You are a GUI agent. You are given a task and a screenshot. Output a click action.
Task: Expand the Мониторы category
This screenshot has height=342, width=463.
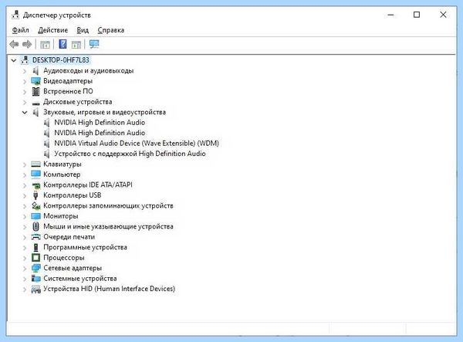coord(25,216)
